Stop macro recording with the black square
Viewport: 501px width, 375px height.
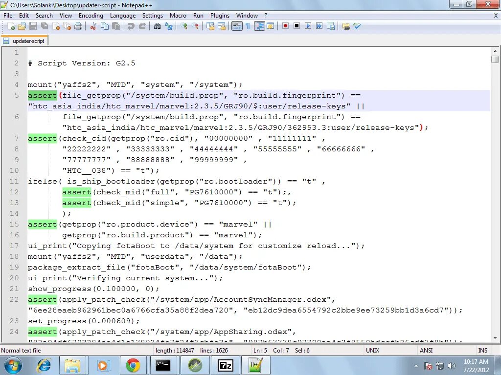pyautogui.click(x=296, y=26)
